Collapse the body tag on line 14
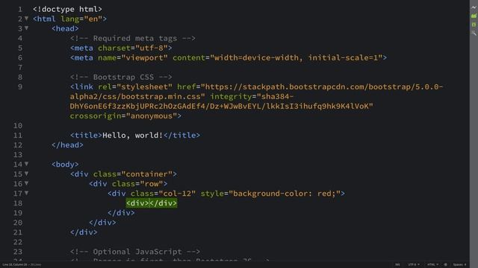This screenshot has height=268, width=478. pyautogui.click(x=27, y=164)
